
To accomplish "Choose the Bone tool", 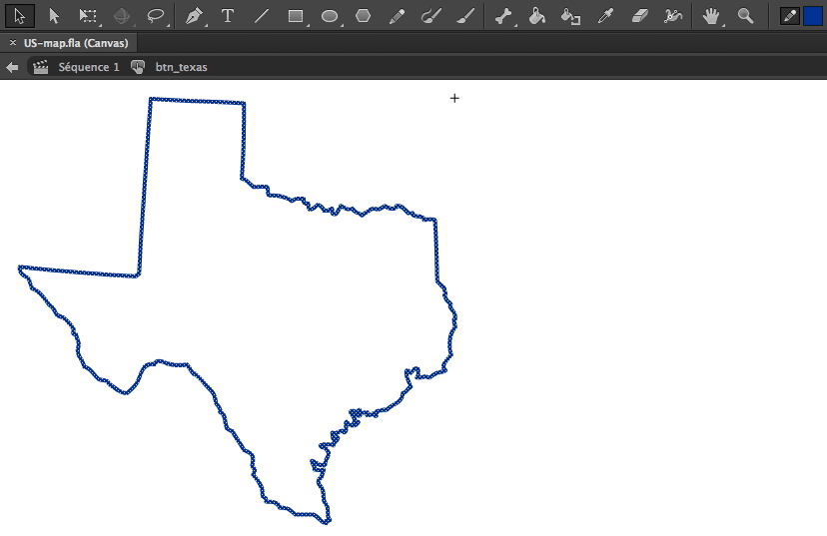I will click(503, 16).
